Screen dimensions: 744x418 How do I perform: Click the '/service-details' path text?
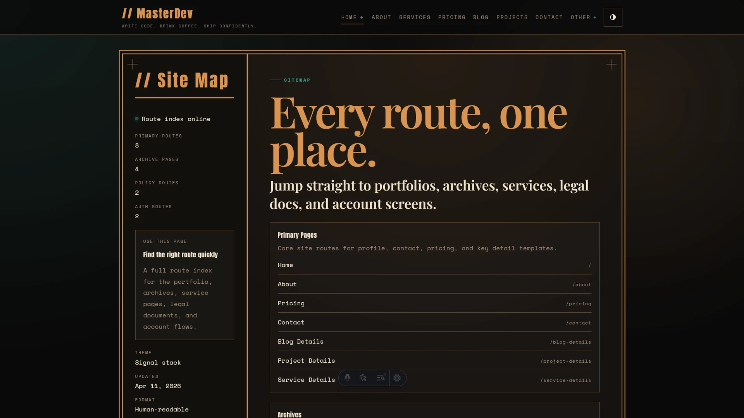(566, 380)
